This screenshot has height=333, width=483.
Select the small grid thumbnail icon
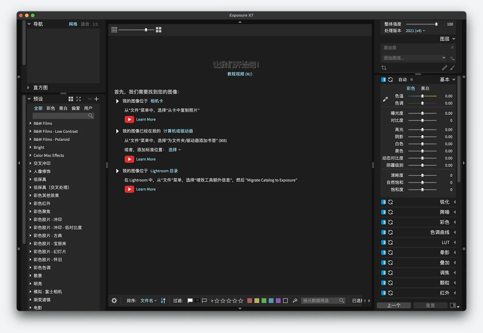pyautogui.click(x=114, y=30)
